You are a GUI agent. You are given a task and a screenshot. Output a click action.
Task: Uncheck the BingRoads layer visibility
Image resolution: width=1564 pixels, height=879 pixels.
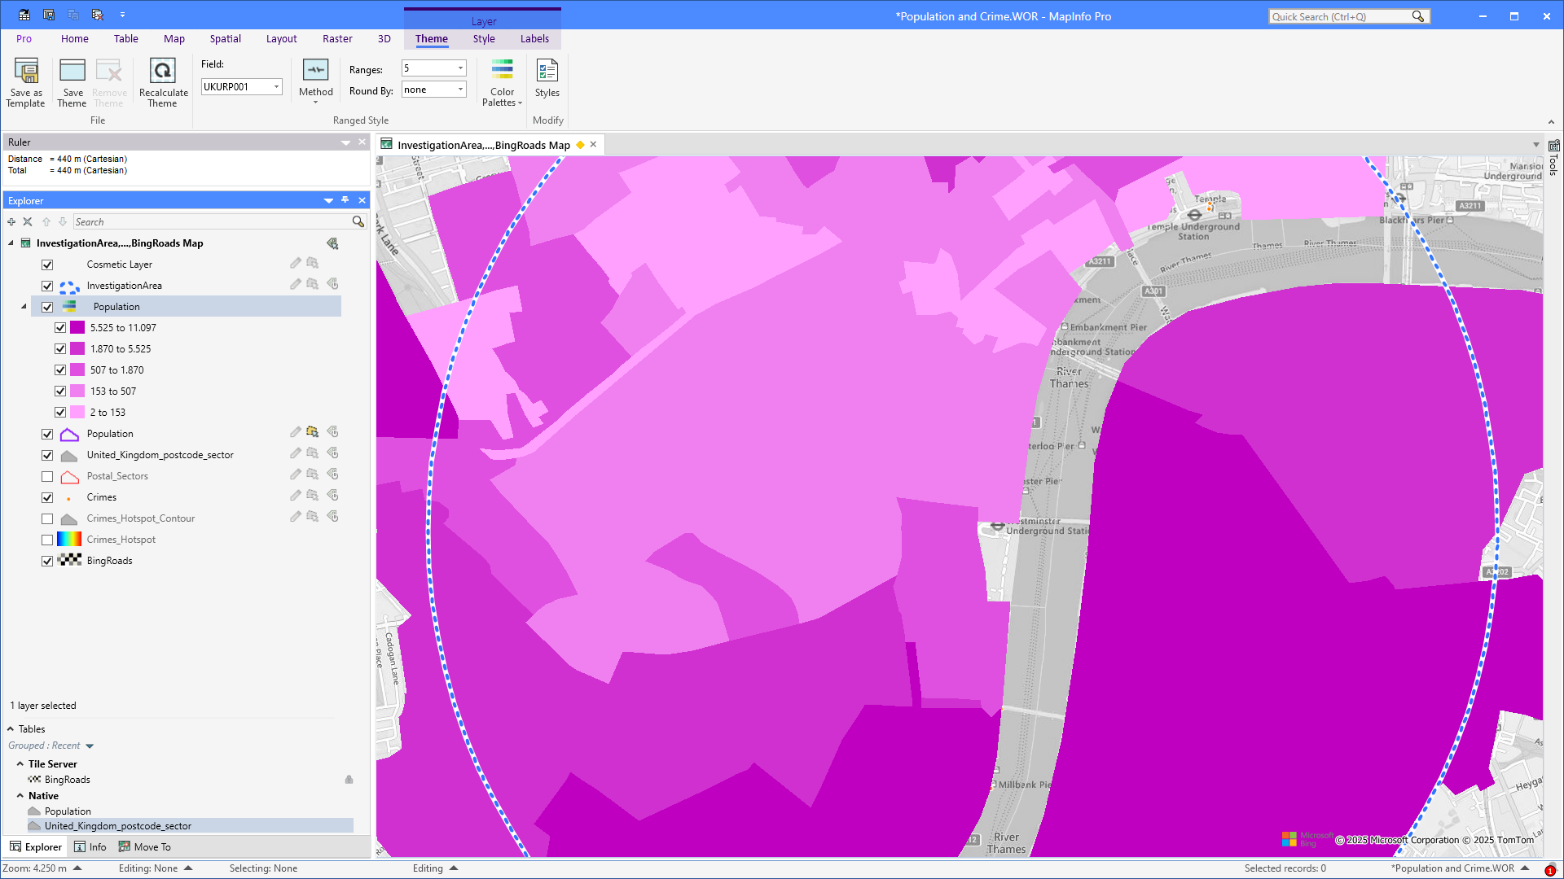pyautogui.click(x=47, y=561)
